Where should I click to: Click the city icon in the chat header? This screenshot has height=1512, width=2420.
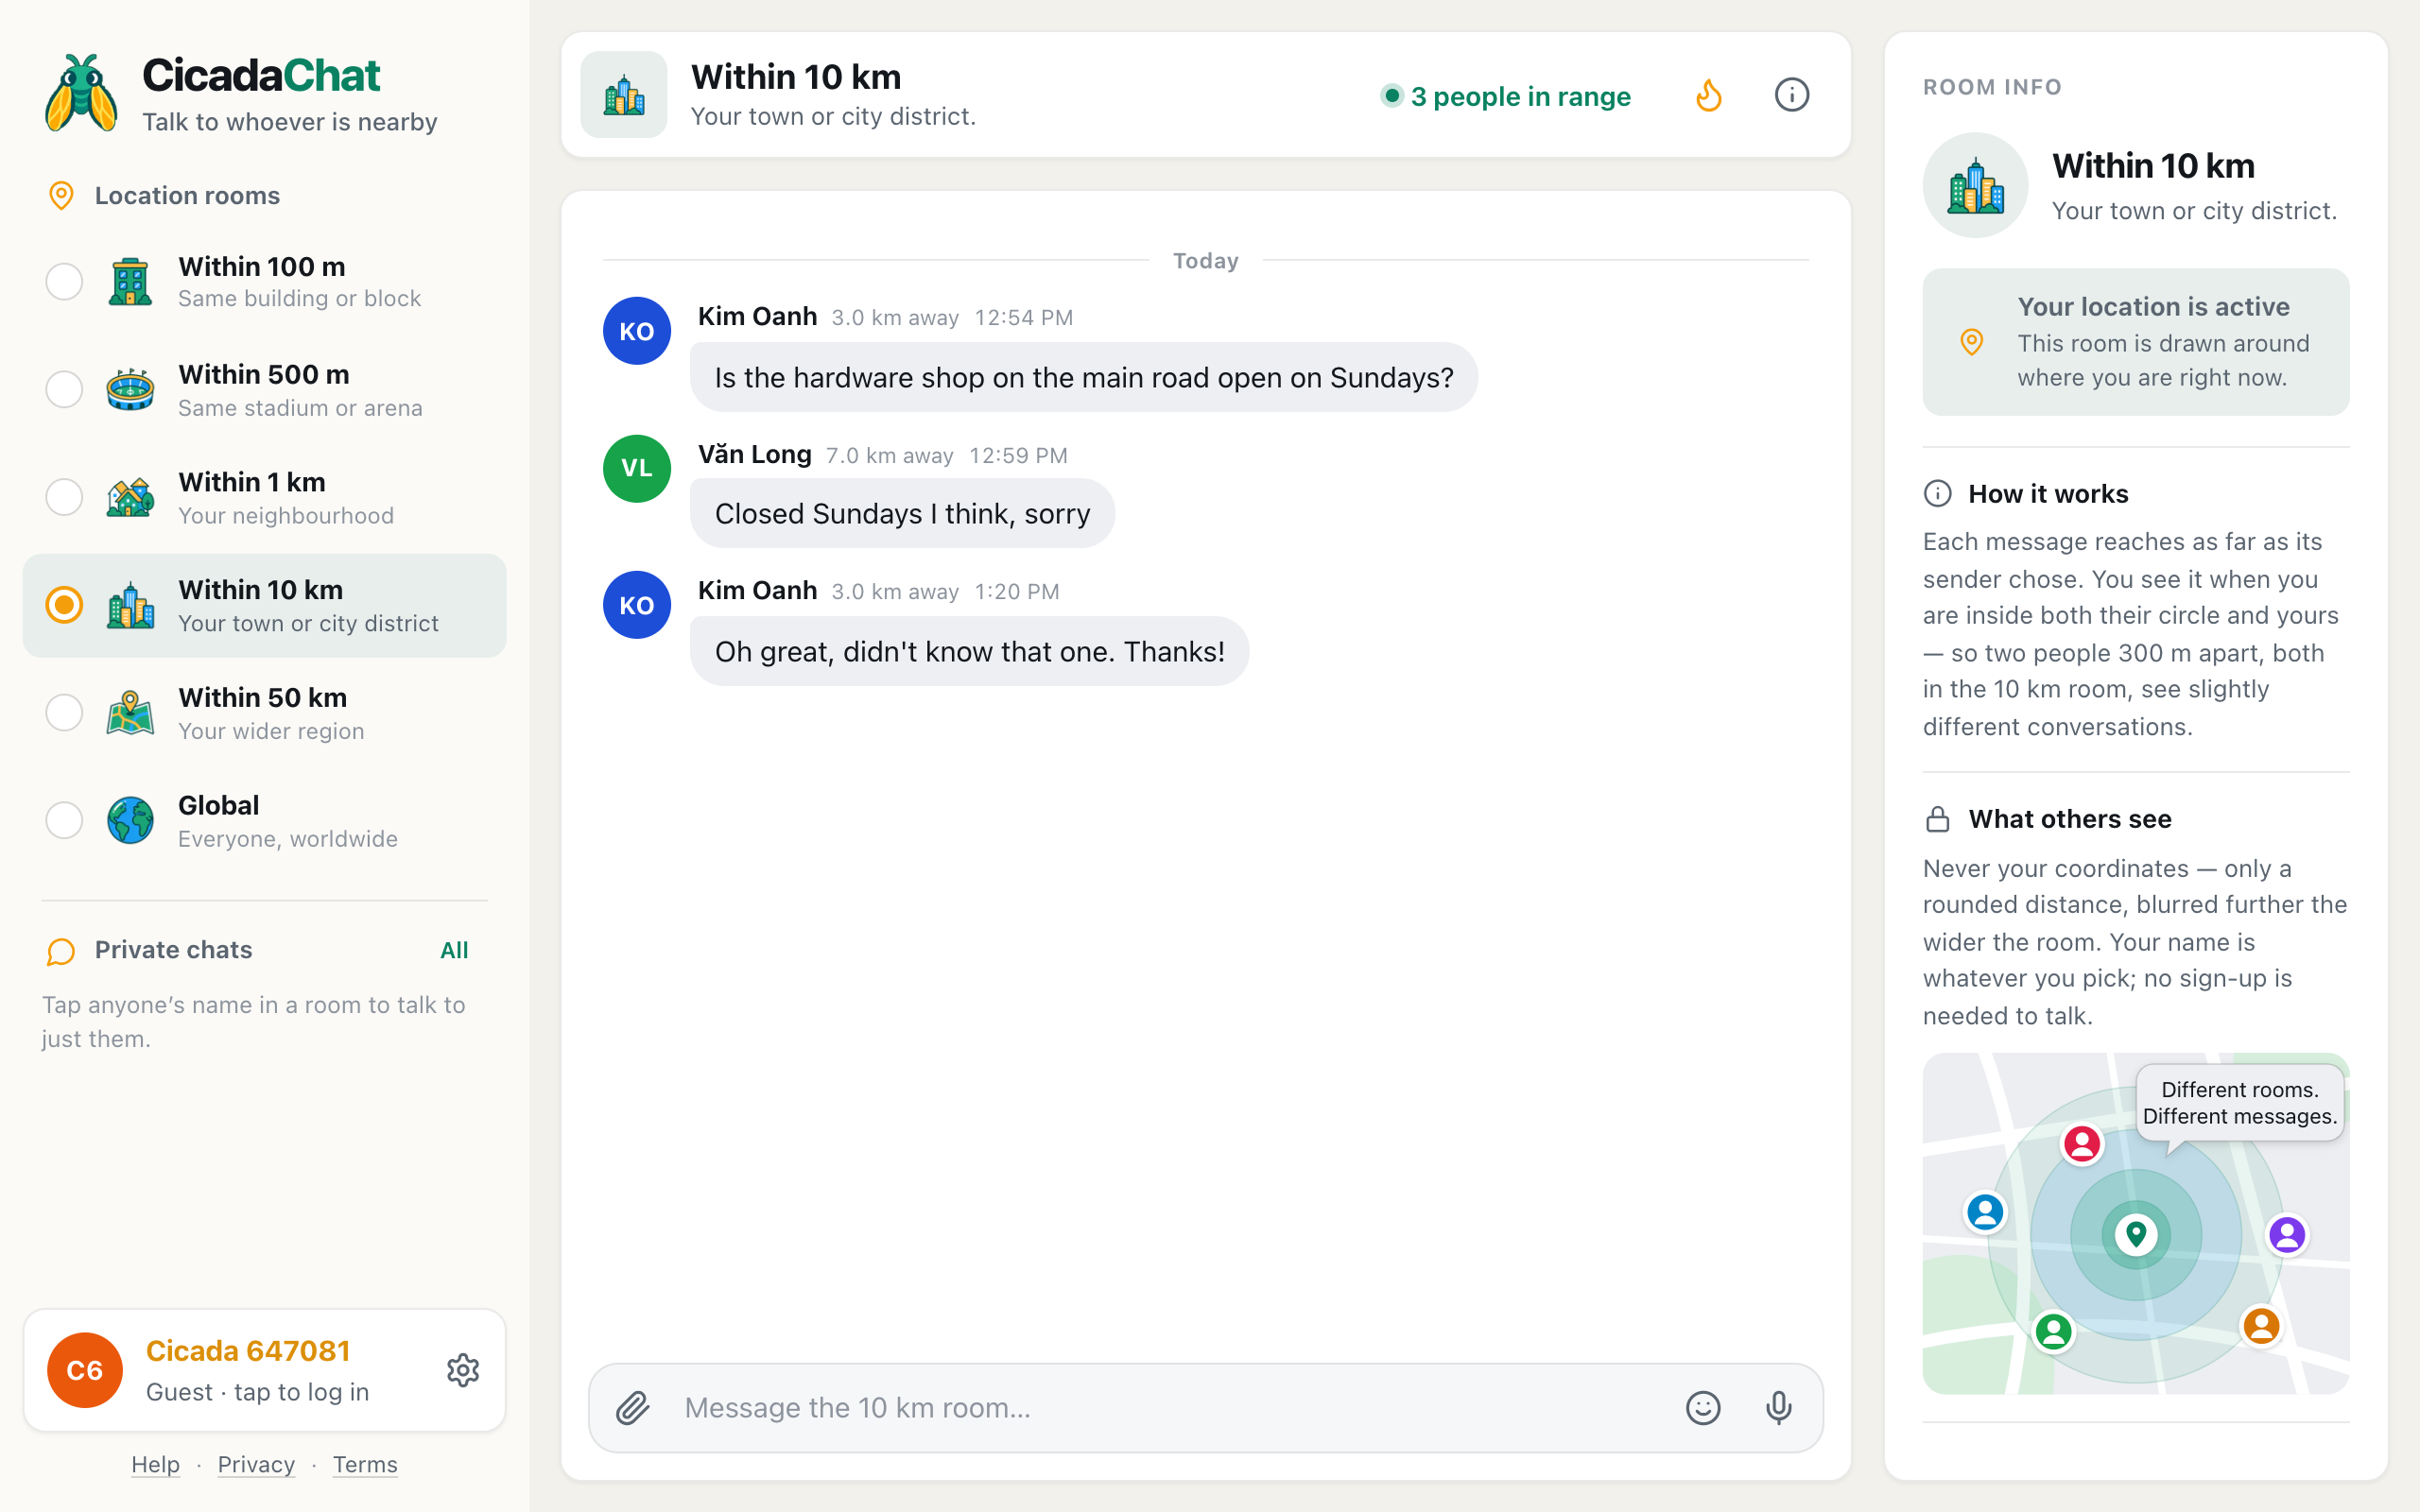click(x=624, y=95)
